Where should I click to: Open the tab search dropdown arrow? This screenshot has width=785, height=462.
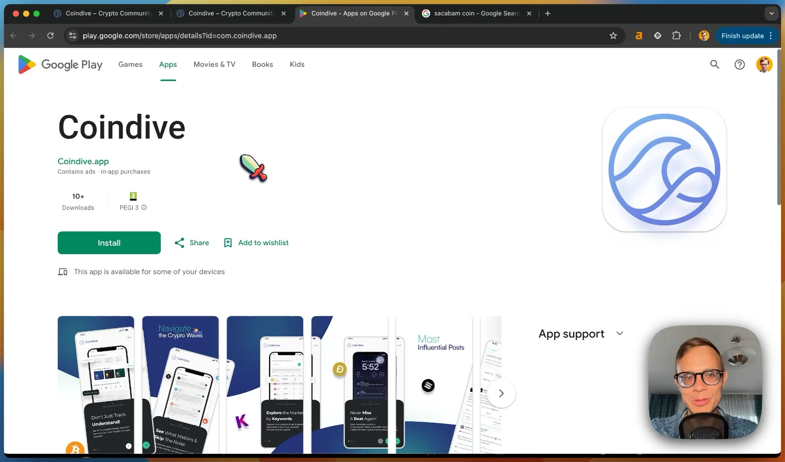(x=771, y=13)
